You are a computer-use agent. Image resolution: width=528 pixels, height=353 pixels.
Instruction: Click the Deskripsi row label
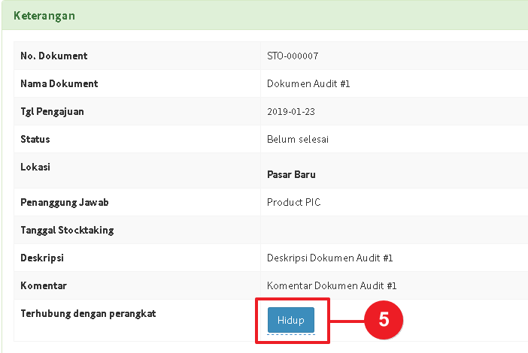coord(41,258)
